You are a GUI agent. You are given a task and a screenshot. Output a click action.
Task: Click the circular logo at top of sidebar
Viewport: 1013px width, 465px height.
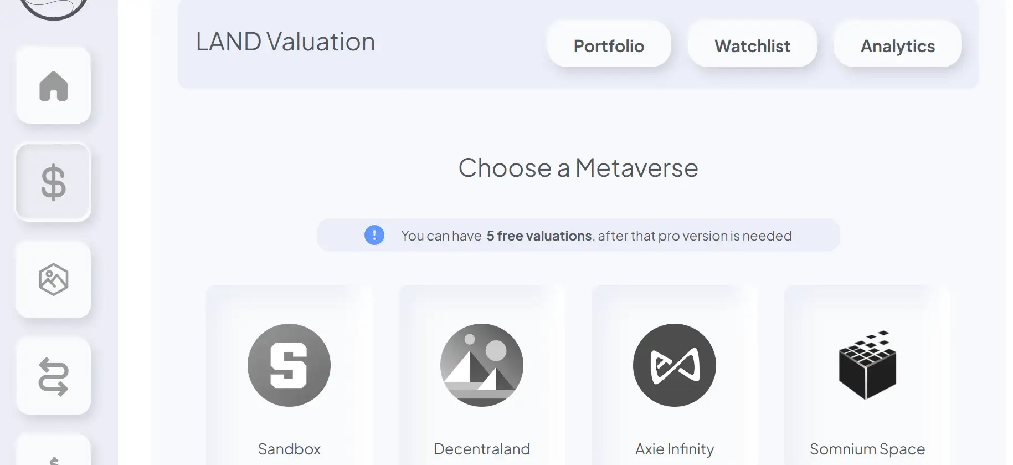[54, 7]
